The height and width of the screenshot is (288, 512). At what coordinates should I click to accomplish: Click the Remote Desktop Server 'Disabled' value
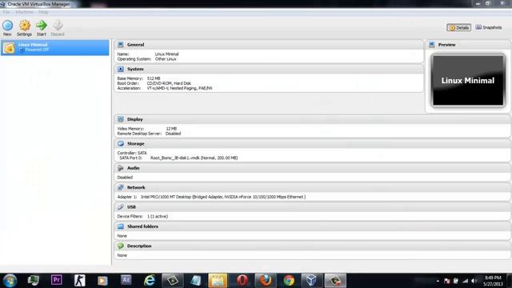pos(173,134)
